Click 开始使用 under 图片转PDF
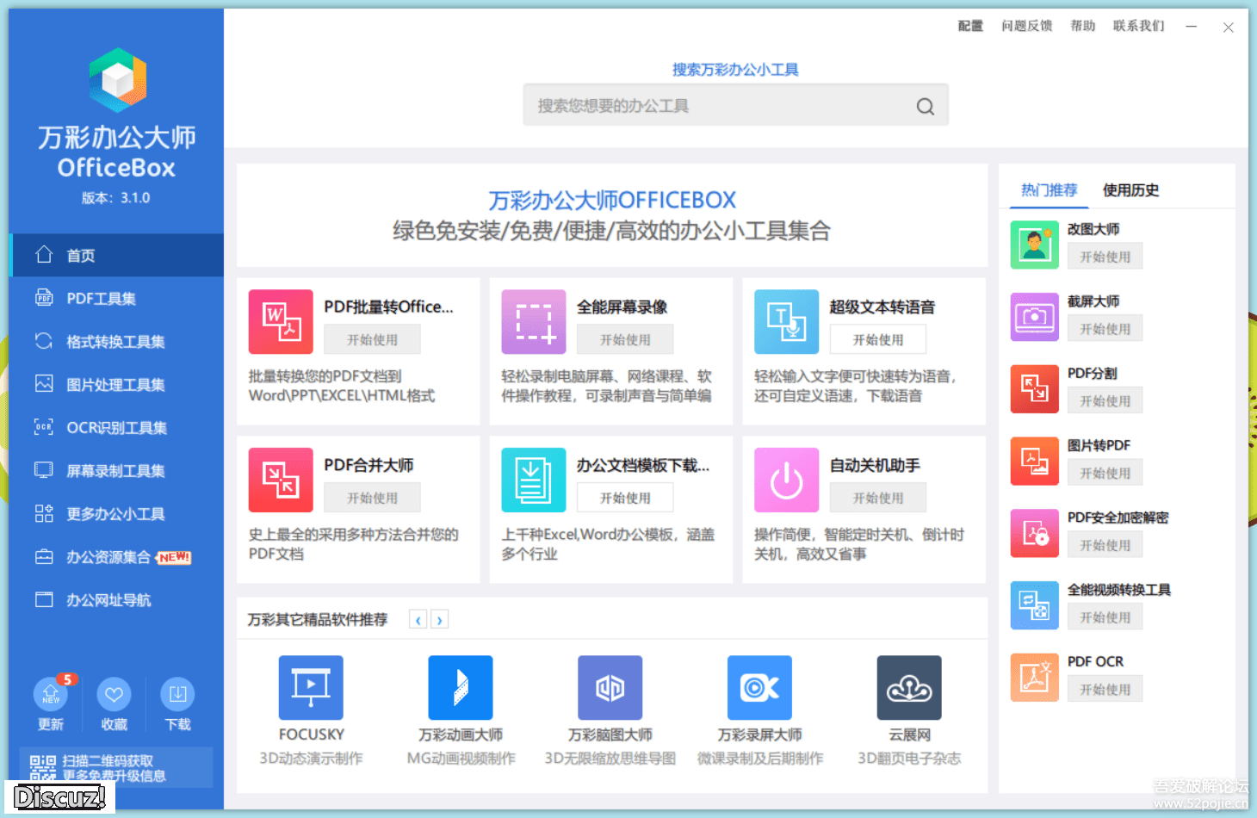1257x818 pixels. click(x=1105, y=473)
